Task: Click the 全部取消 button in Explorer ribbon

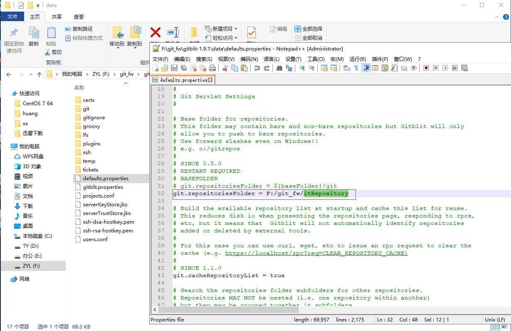Action: 308,38
